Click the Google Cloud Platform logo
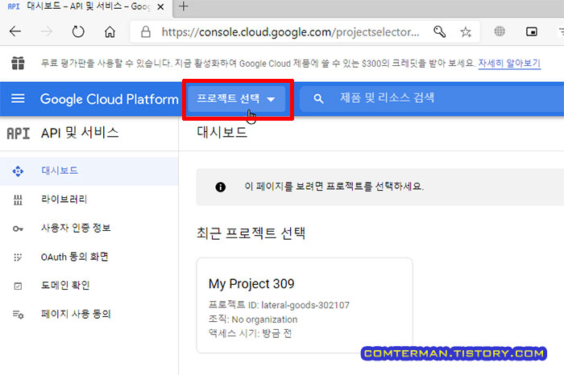Viewport: 564px width, 375px height. point(109,99)
